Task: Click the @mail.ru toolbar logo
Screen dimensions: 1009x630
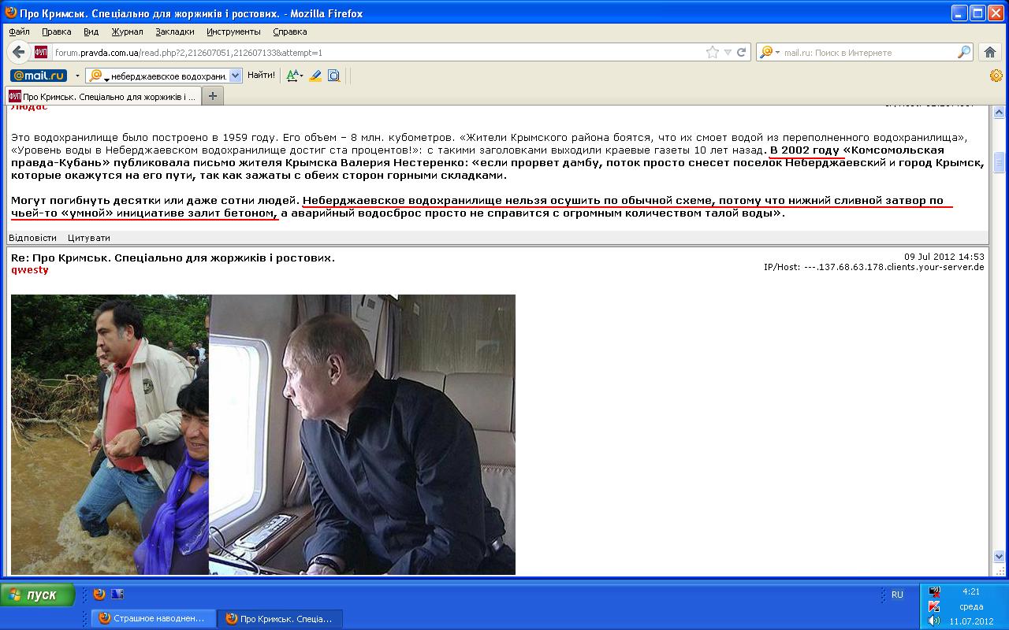Action: coord(39,76)
